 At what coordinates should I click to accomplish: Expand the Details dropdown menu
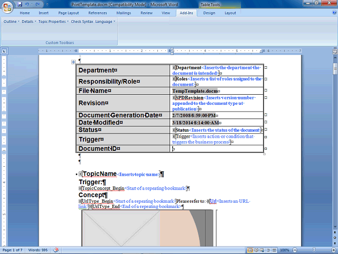29,21
